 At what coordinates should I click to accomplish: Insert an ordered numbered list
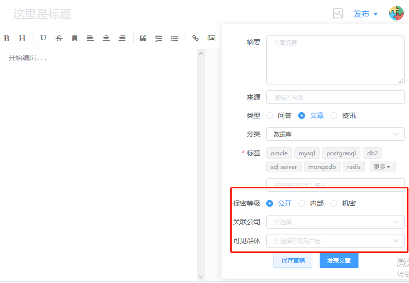[159, 38]
